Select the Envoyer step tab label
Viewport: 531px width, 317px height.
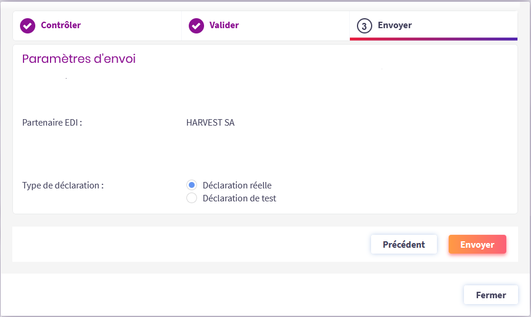[x=395, y=26]
